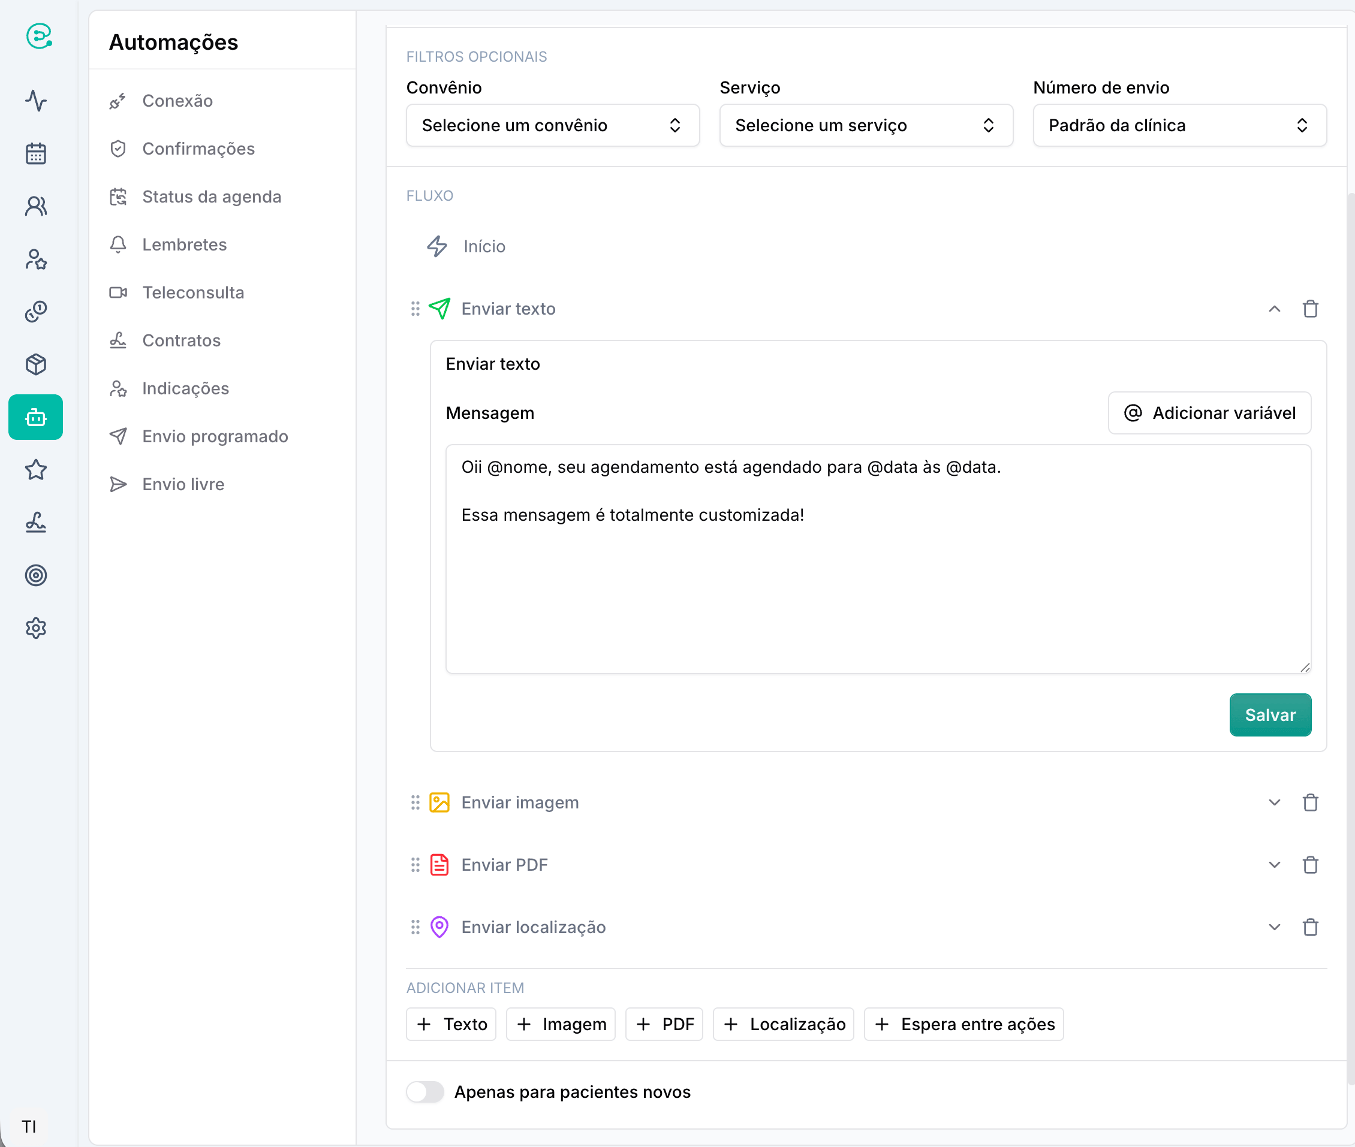The image size is (1355, 1147).
Task: Expand the Enviar imagem block
Action: pyautogui.click(x=1273, y=802)
